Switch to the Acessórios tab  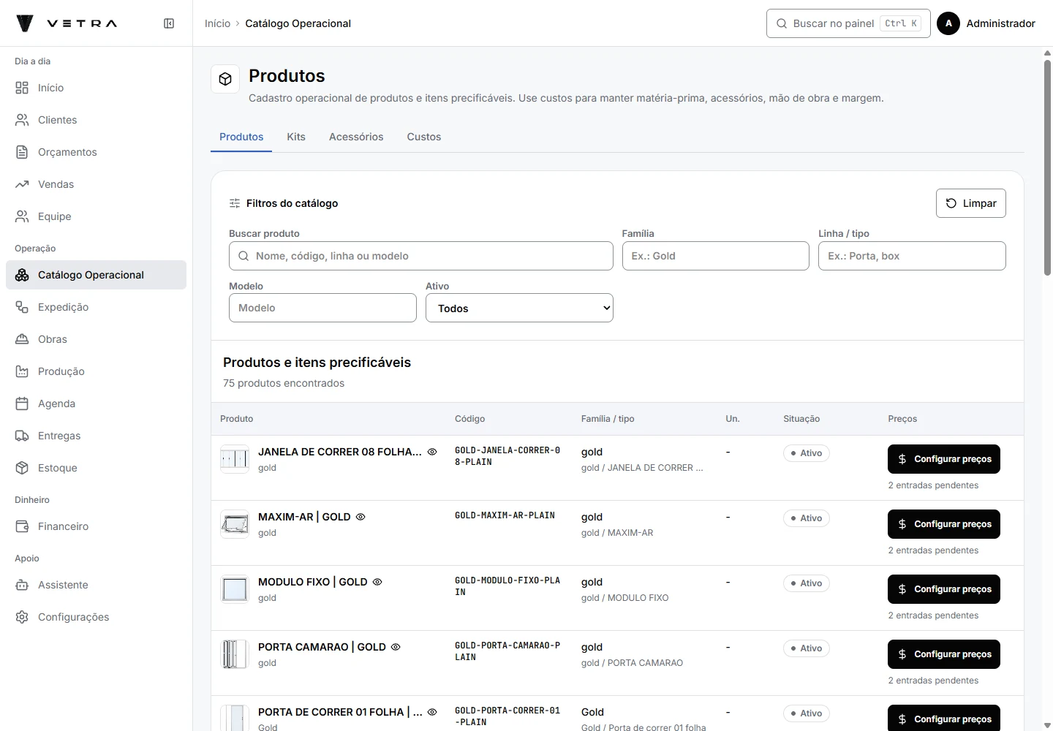[356, 137]
